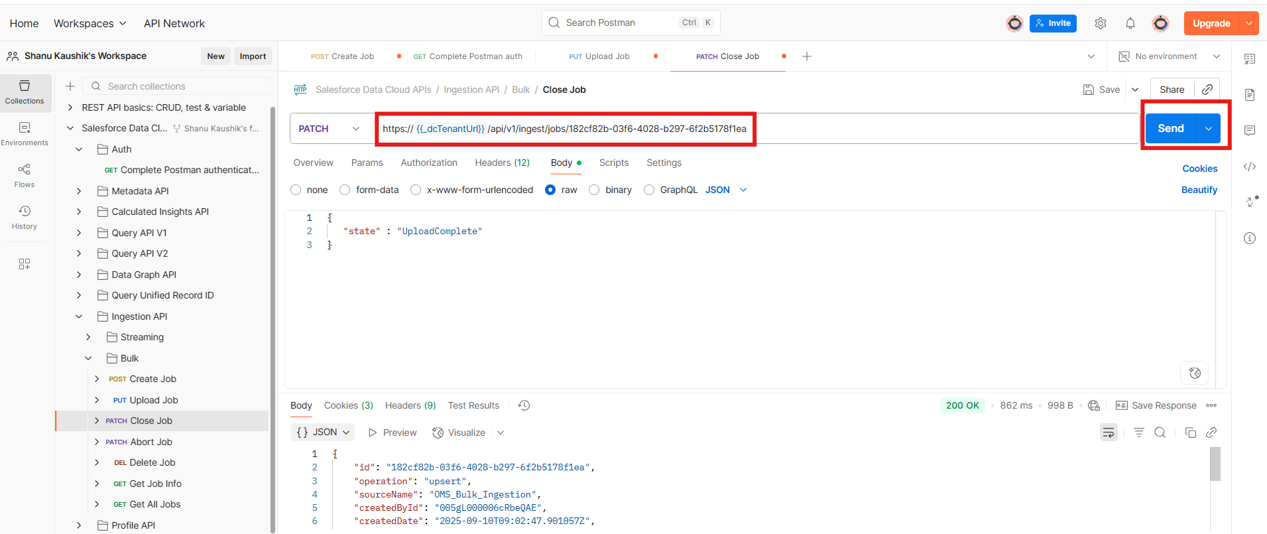Image resolution: width=1267 pixels, height=534 pixels.
Task: Switch to the Authorization tab
Action: 428,163
